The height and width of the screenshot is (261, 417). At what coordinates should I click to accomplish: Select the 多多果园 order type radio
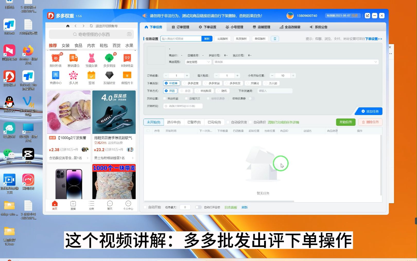coord(212,83)
